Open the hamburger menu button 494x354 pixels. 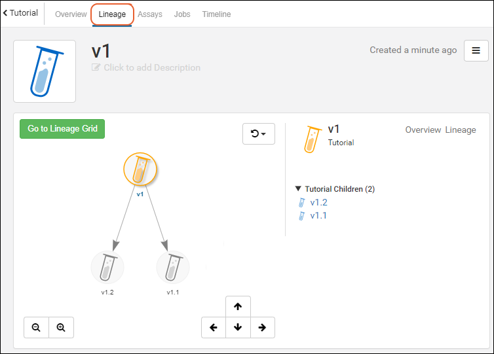coord(476,50)
